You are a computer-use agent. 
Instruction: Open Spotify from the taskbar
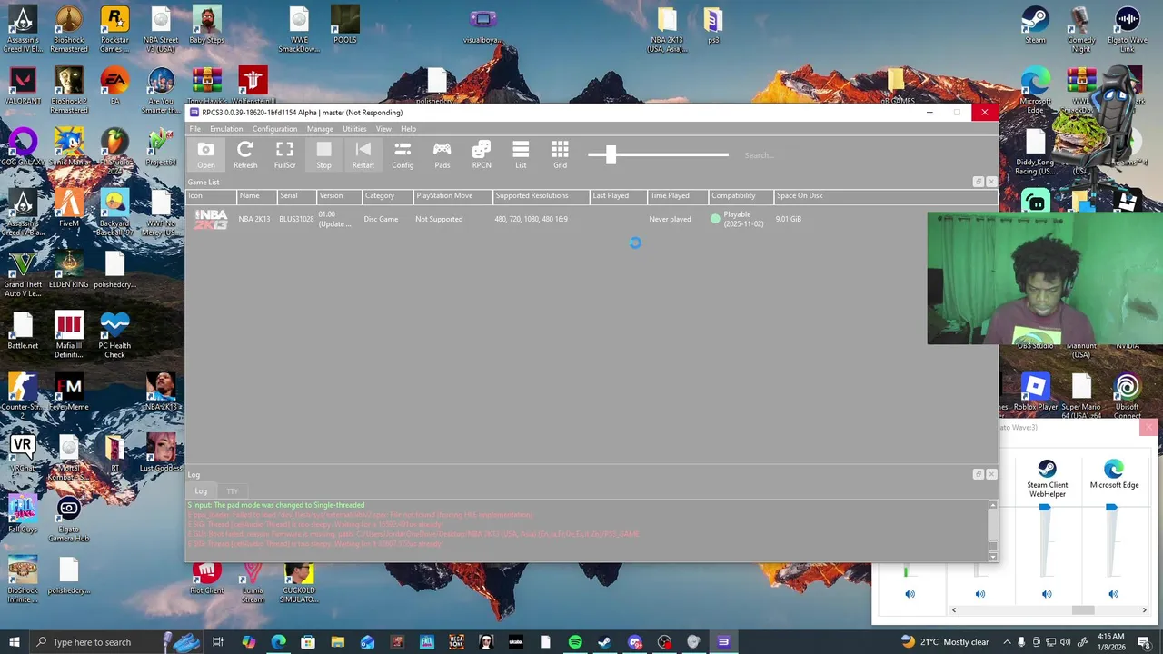tap(574, 642)
